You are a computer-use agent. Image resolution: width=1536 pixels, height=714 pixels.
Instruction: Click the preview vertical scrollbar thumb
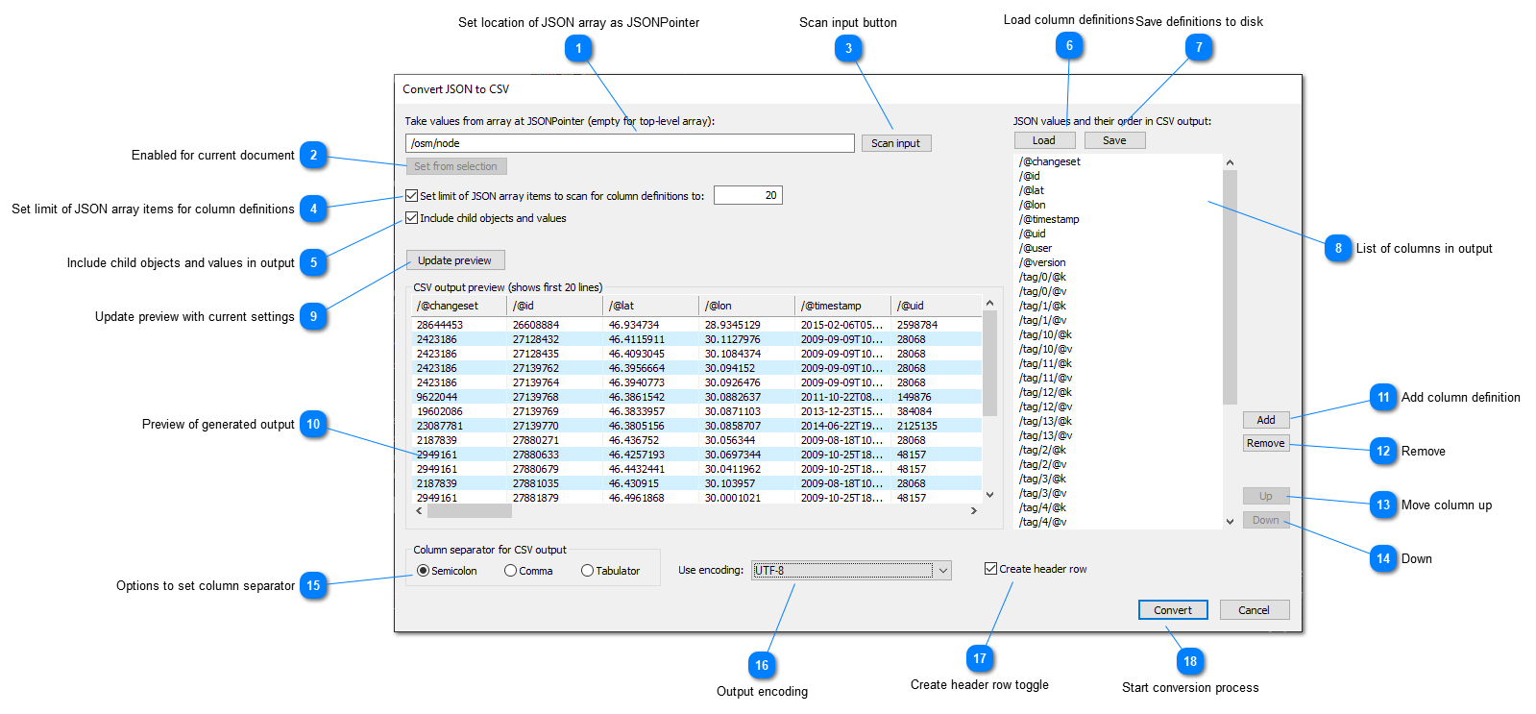click(989, 363)
